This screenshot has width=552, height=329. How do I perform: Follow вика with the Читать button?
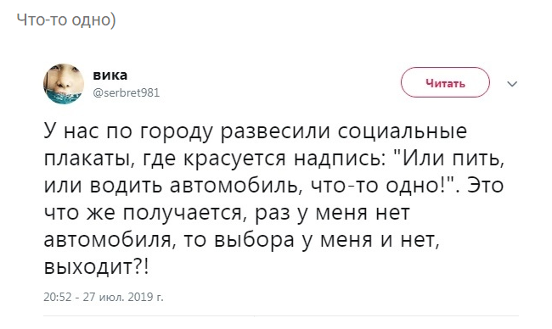point(445,82)
